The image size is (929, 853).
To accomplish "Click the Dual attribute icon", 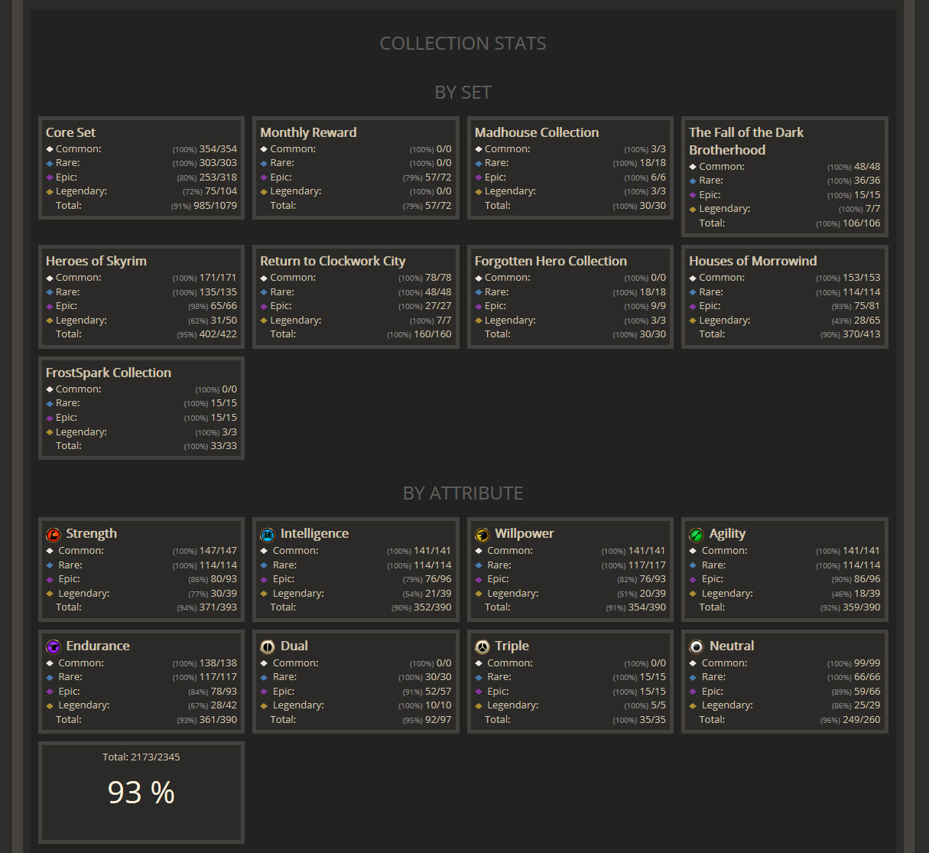I will tap(268, 647).
